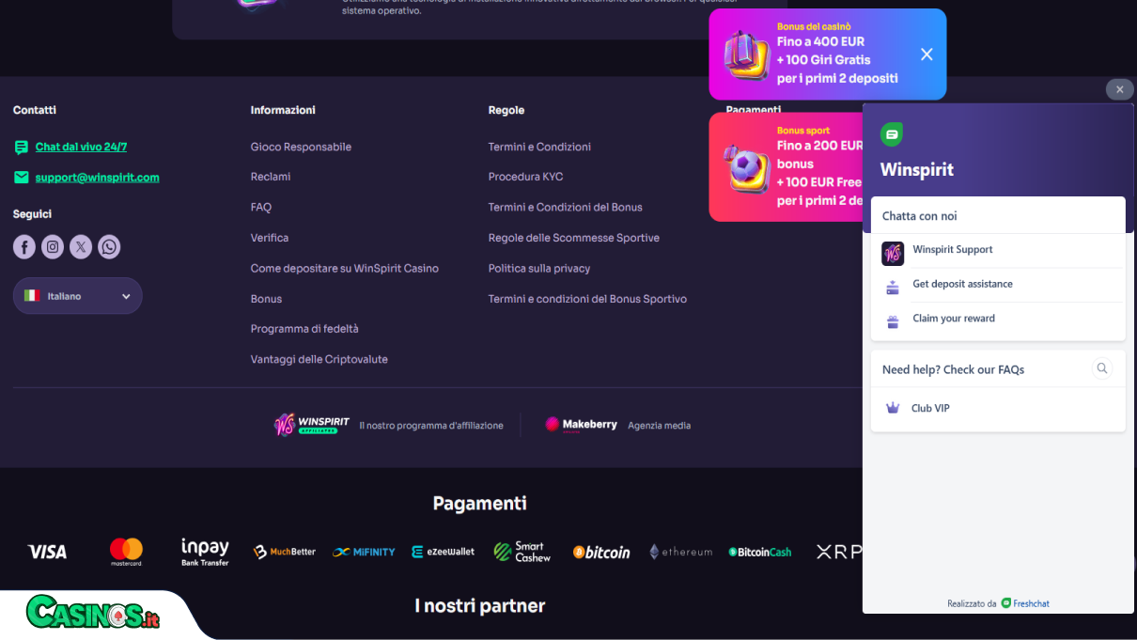Click the Agenzia media text
This screenshot has width=1137, height=640.
click(660, 426)
